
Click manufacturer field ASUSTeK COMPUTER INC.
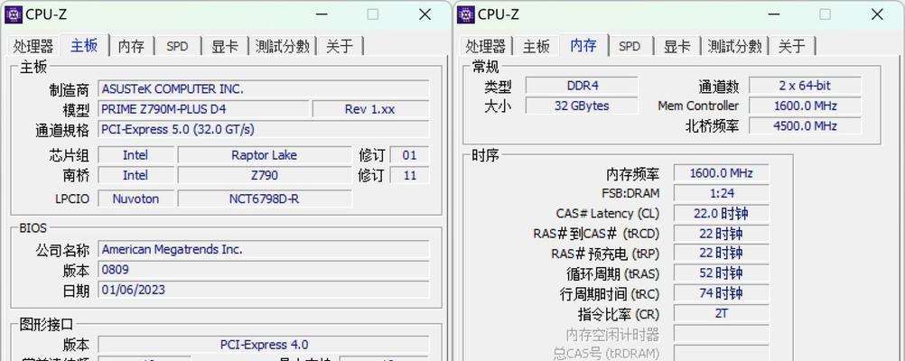(263, 88)
